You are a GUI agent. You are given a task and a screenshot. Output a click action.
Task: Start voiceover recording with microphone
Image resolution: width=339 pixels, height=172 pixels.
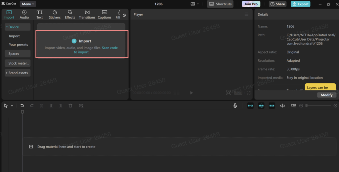(235, 106)
